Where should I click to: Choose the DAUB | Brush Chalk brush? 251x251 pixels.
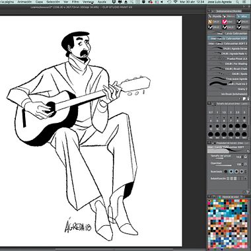tap(228, 69)
